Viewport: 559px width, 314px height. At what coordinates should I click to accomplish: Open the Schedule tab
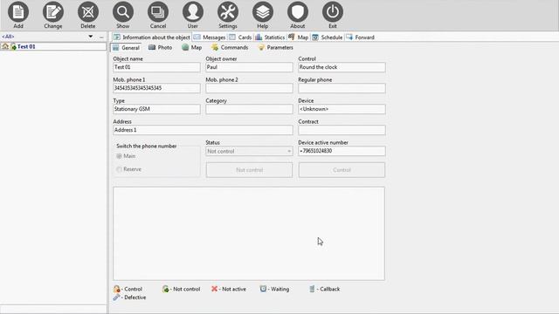click(x=328, y=37)
